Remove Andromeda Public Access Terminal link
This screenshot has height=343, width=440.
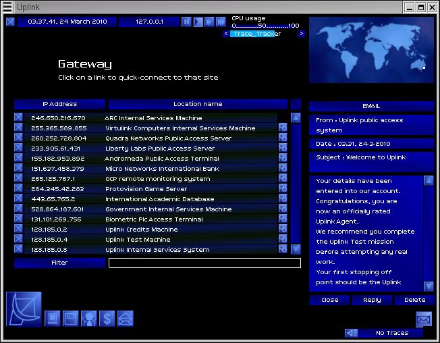click(18, 157)
